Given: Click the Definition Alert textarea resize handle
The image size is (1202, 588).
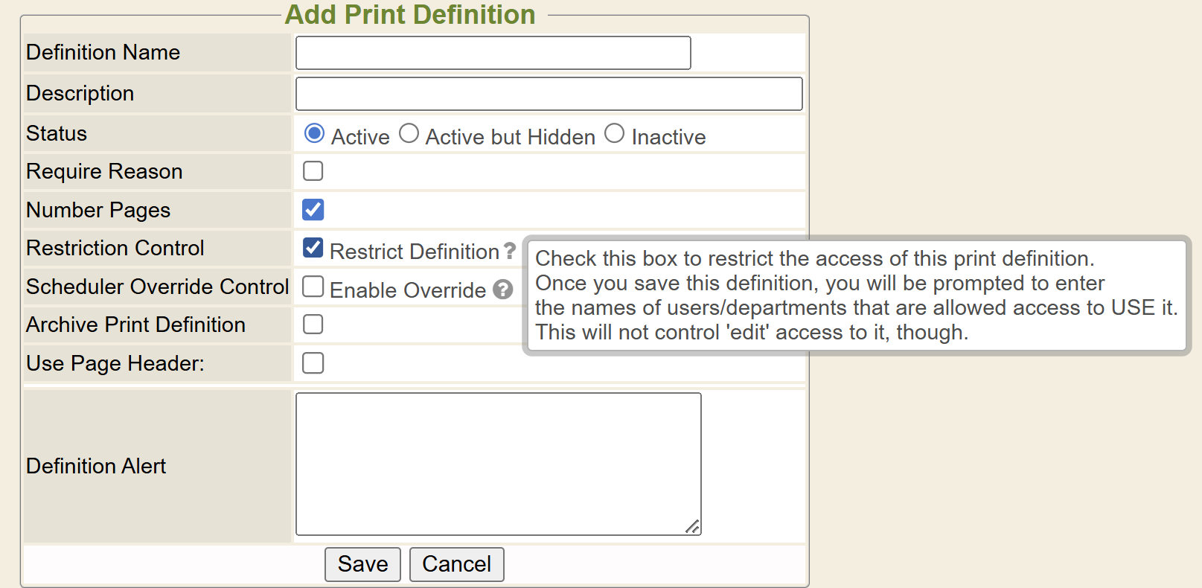Looking at the screenshot, I should pyautogui.click(x=692, y=526).
